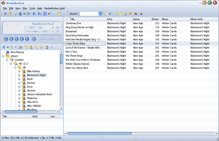Open the MediaMonkey Gold menu
This screenshot has width=219, height=141.
(54, 8)
